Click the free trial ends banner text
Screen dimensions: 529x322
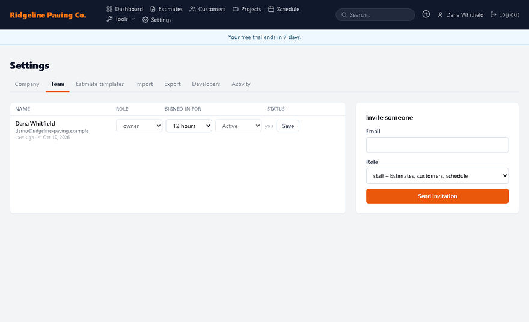coord(264,37)
